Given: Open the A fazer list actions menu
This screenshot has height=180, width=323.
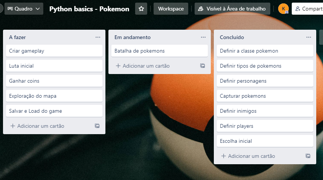Looking at the screenshot, I should click(x=98, y=37).
